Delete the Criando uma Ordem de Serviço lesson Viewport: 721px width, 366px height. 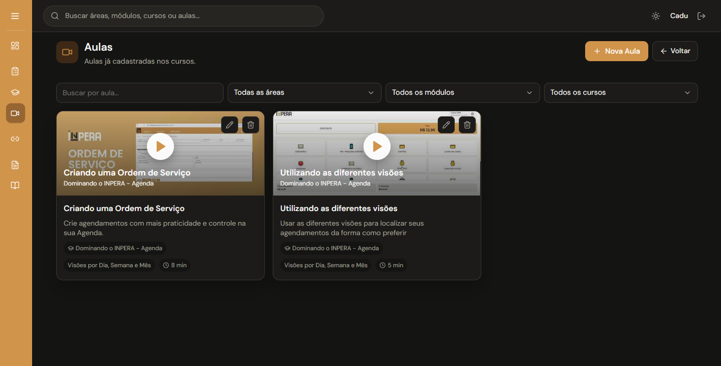251,125
